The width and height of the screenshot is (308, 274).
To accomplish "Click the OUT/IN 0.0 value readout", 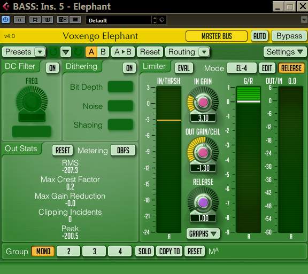I will click(x=292, y=81).
